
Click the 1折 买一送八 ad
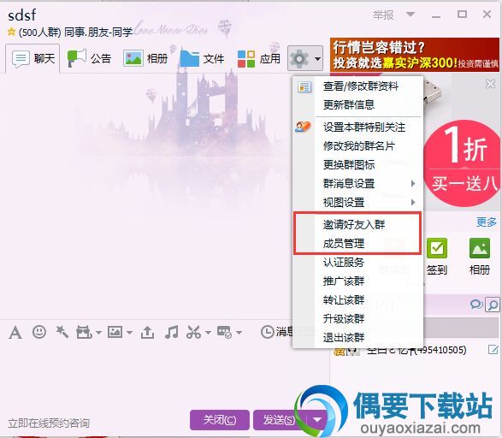click(x=463, y=163)
